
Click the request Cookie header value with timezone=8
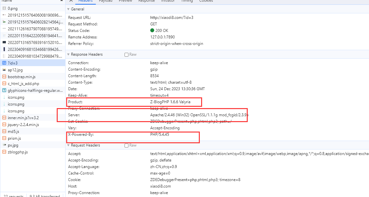[195, 180]
